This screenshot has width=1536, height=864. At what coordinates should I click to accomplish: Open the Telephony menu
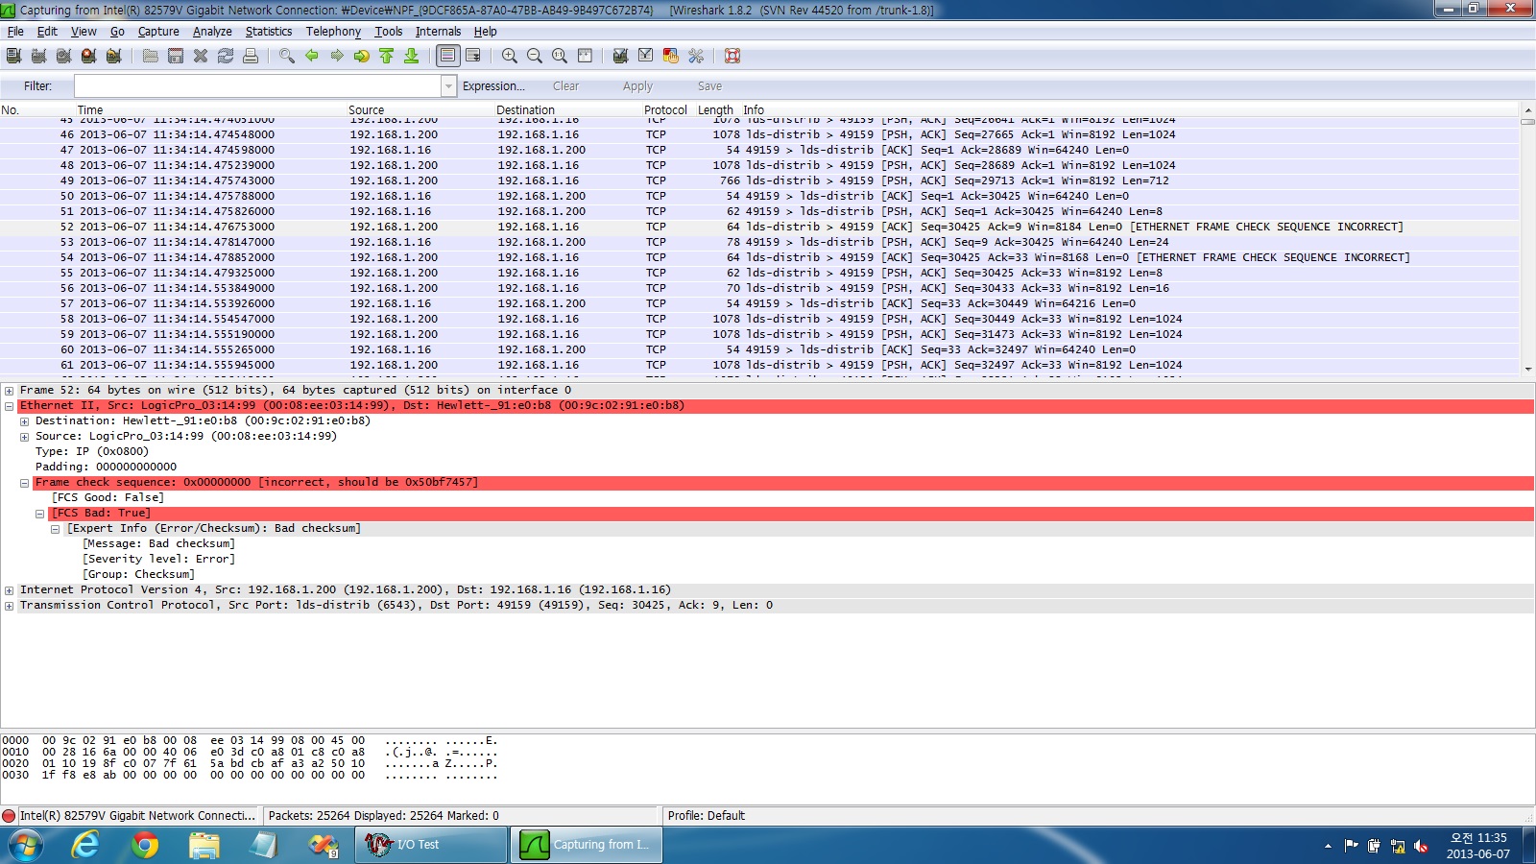[x=333, y=32]
